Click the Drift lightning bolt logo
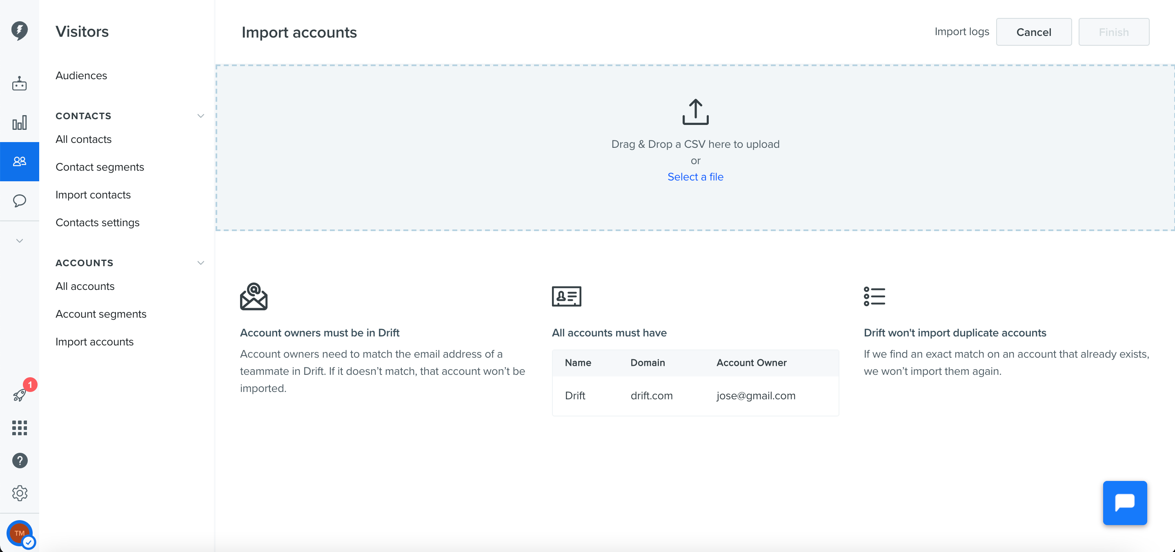1175x552 pixels. coord(19,31)
